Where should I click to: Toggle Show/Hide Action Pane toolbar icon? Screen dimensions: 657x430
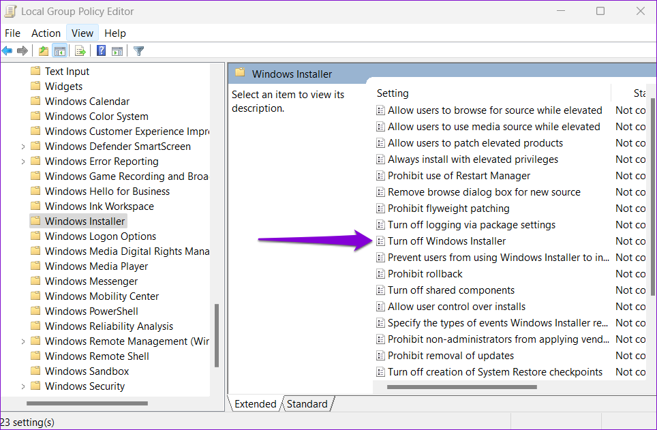pos(117,51)
